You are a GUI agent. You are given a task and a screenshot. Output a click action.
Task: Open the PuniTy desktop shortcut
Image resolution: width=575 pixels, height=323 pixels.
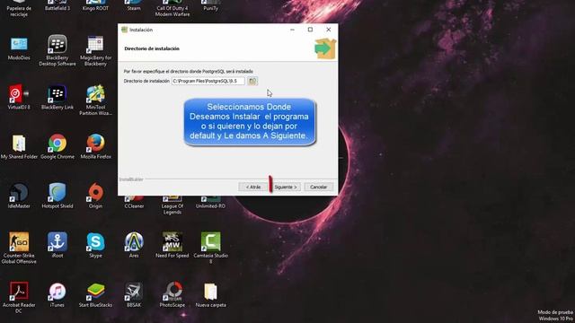tap(211, 5)
